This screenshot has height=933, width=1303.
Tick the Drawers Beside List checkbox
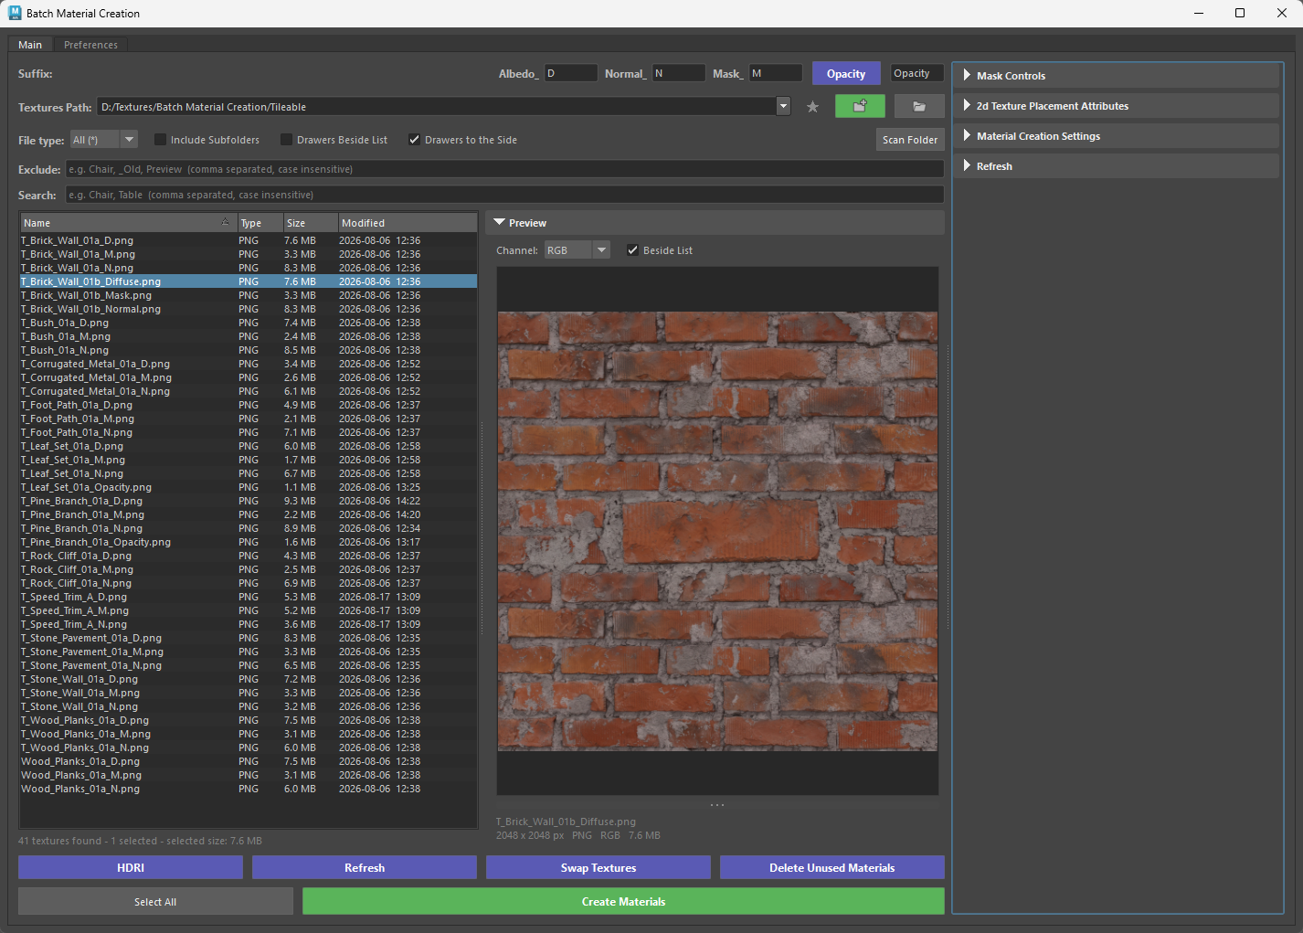pyautogui.click(x=287, y=140)
